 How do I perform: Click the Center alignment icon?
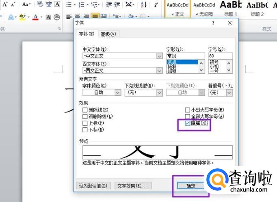click(78, 17)
